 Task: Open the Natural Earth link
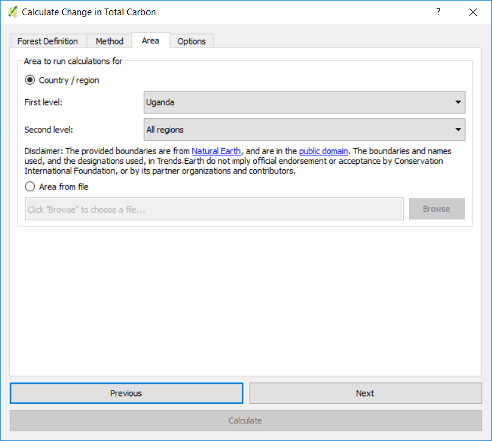(216, 151)
